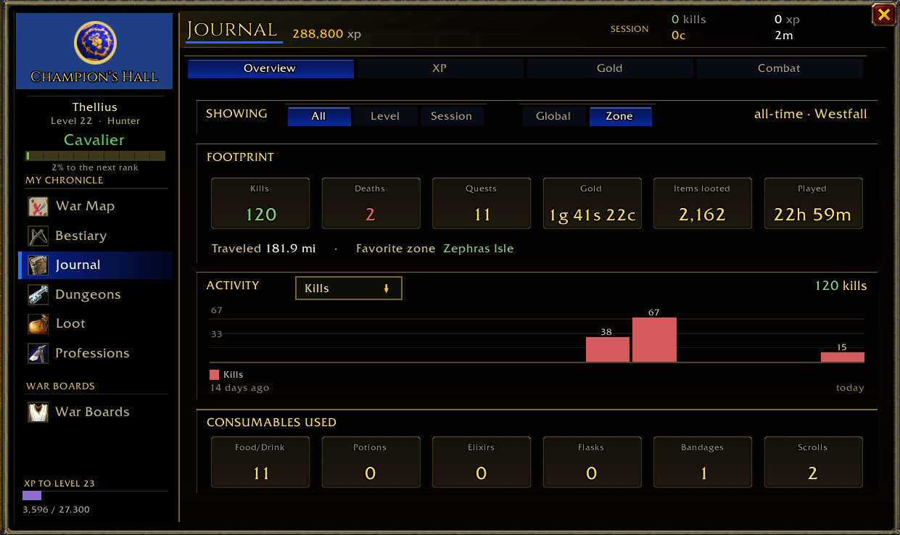Select the Zone scope toggle
Viewport: 900px width, 535px height.
[620, 116]
